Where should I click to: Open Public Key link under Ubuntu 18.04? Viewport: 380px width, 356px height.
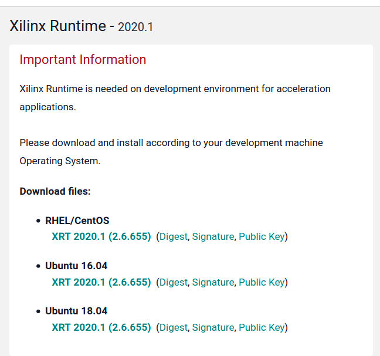(x=262, y=327)
